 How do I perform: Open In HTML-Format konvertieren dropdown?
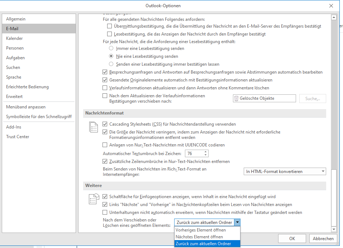pyautogui.click(x=285, y=171)
